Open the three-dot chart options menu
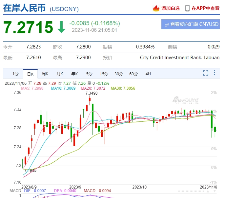 point(215,73)
